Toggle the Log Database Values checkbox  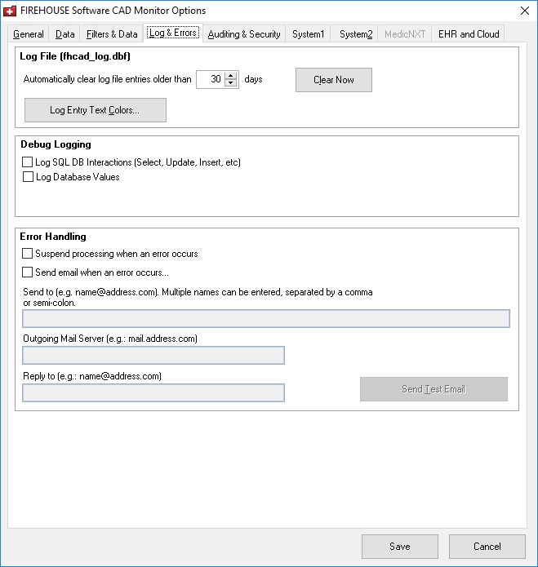28,177
